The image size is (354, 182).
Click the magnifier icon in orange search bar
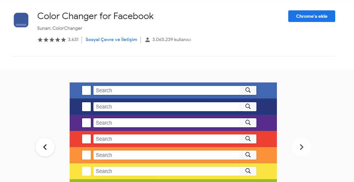coord(248,155)
